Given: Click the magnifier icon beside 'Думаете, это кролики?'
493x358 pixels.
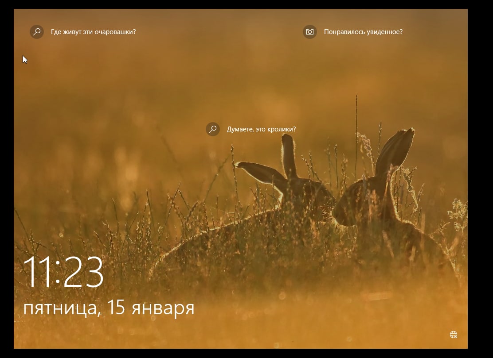Looking at the screenshot, I should pos(213,129).
